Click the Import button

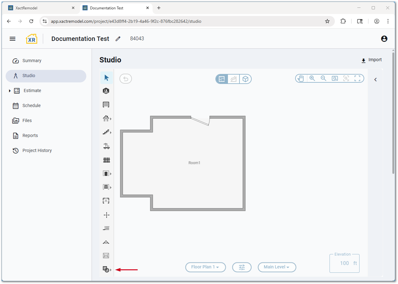pos(371,60)
